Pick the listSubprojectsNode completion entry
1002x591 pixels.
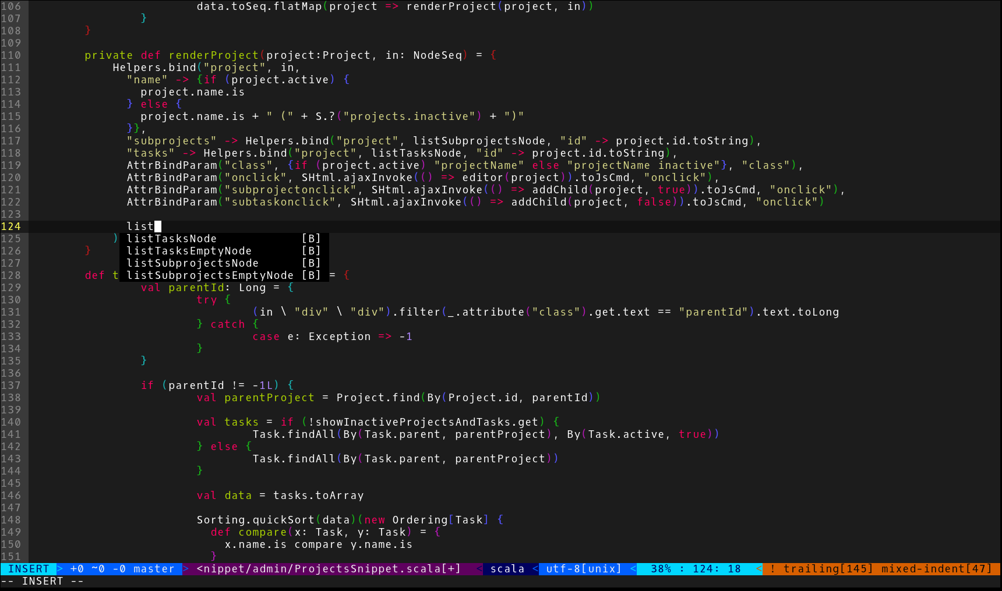(192, 263)
